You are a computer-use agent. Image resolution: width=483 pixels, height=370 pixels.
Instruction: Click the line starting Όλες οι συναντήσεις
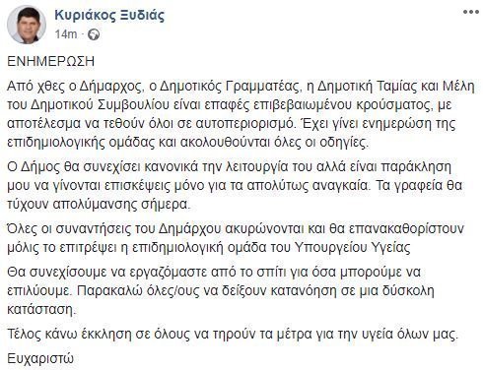coord(236,228)
